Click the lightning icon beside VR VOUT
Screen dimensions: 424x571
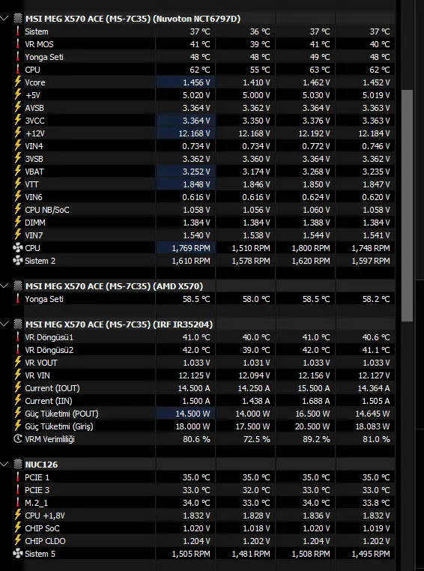point(17,363)
